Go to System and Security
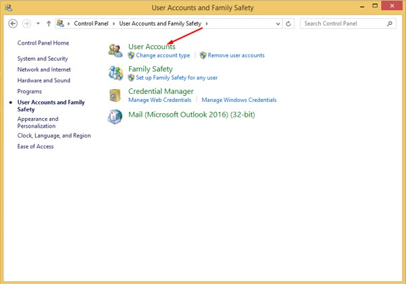This screenshot has width=406, height=284. click(43, 59)
